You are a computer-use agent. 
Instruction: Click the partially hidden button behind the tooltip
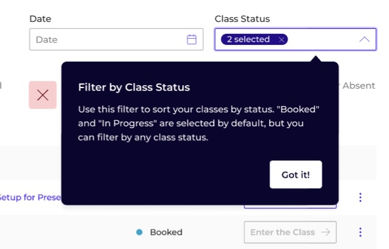click(x=290, y=206)
